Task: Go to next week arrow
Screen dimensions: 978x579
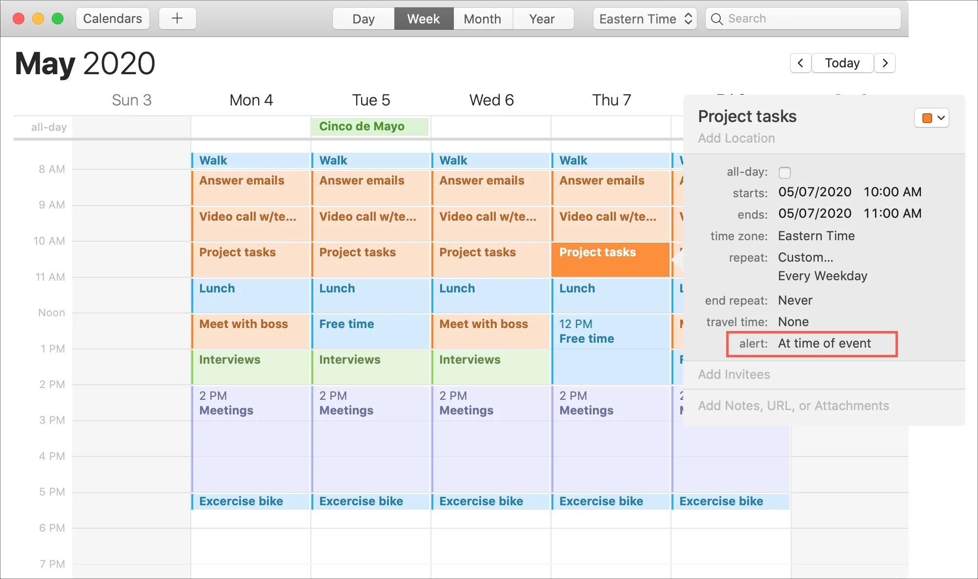Action: (x=885, y=63)
